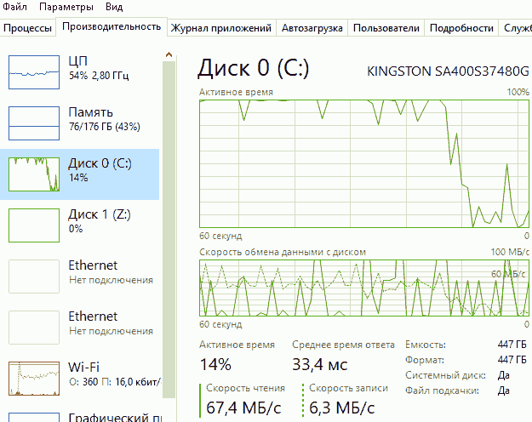
Task: Select Диск 0 (C:) graph thumbnail
Action: point(33,174)
